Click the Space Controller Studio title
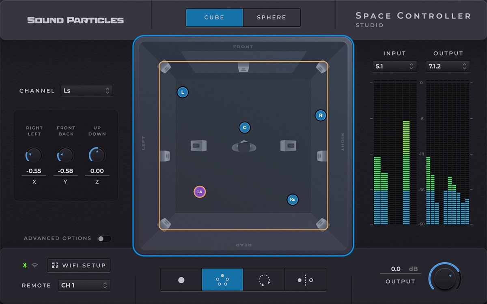Image resolution: width=487 pixels, height=304 pixels. click(413, 19)
